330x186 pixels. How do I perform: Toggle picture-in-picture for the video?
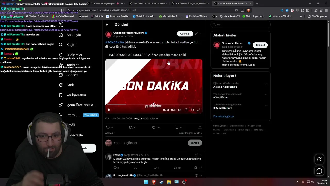pos(192,110)
